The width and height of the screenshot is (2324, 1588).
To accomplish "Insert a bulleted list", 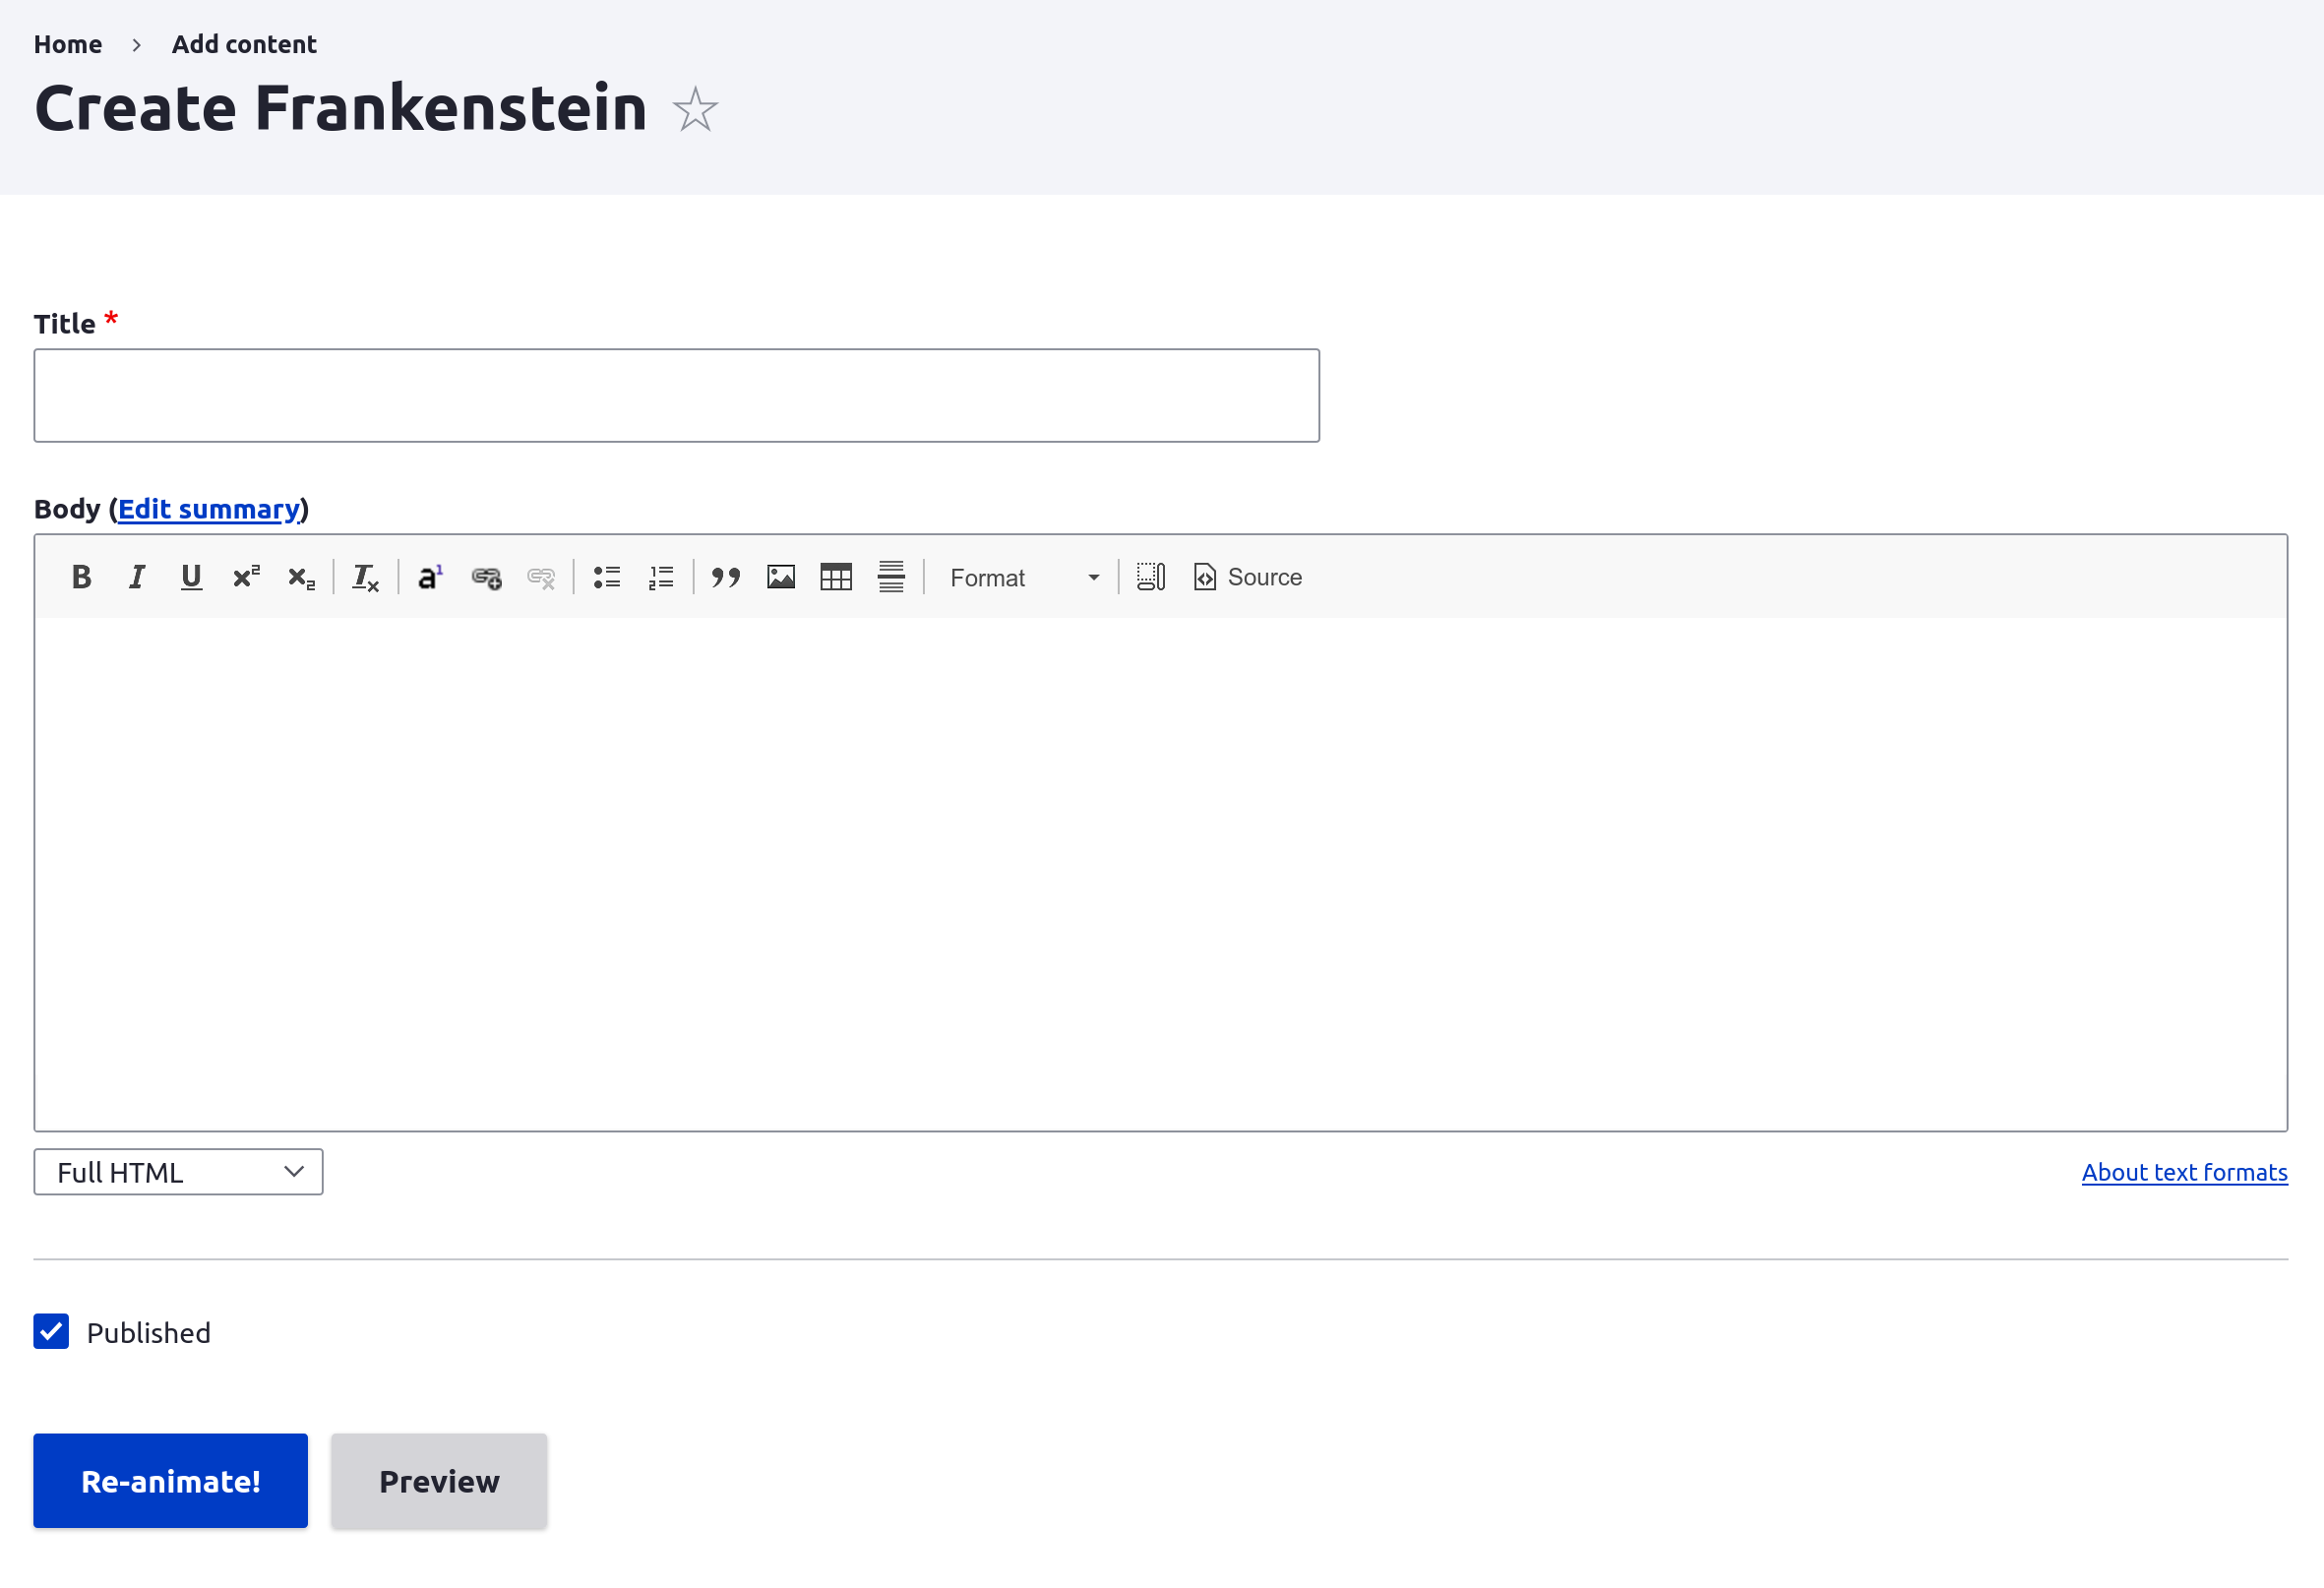I will click(x=607, y=577).
